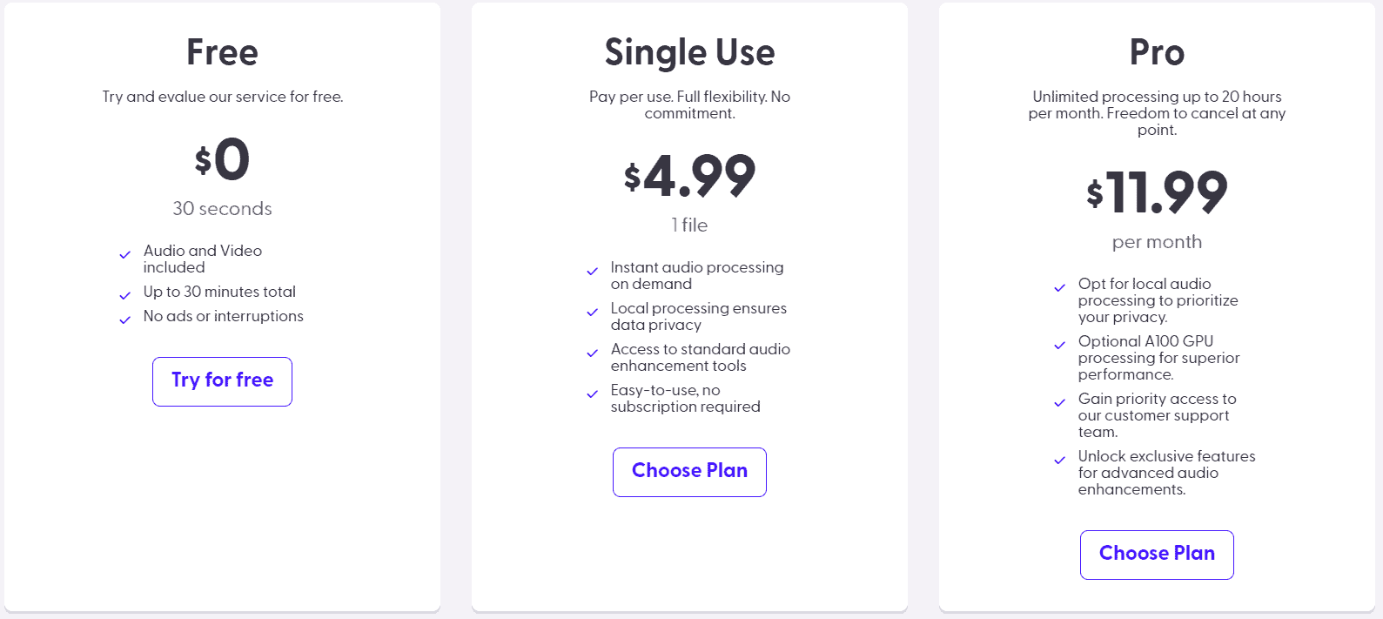The width and height of the screenshot is (1383, 619).
Task: Click the "30 seconds" label
Action: (x=221, y=209)
